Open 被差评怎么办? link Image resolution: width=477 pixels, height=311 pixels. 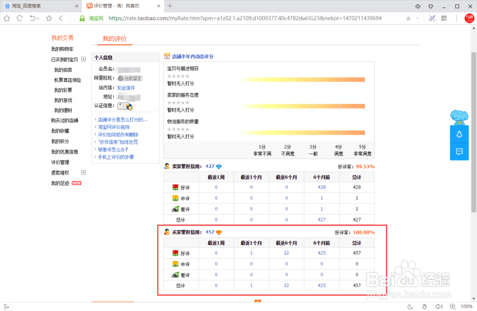click(113, 150)
